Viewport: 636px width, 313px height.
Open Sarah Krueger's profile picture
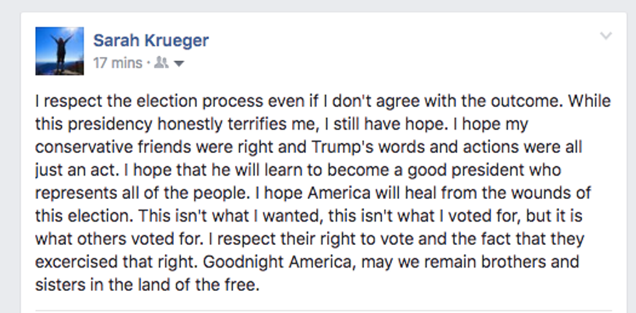click(59, 51)
